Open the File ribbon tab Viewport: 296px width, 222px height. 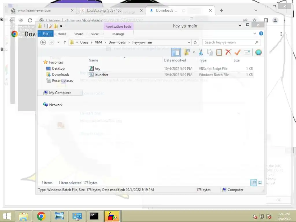[x=45, y=34]
